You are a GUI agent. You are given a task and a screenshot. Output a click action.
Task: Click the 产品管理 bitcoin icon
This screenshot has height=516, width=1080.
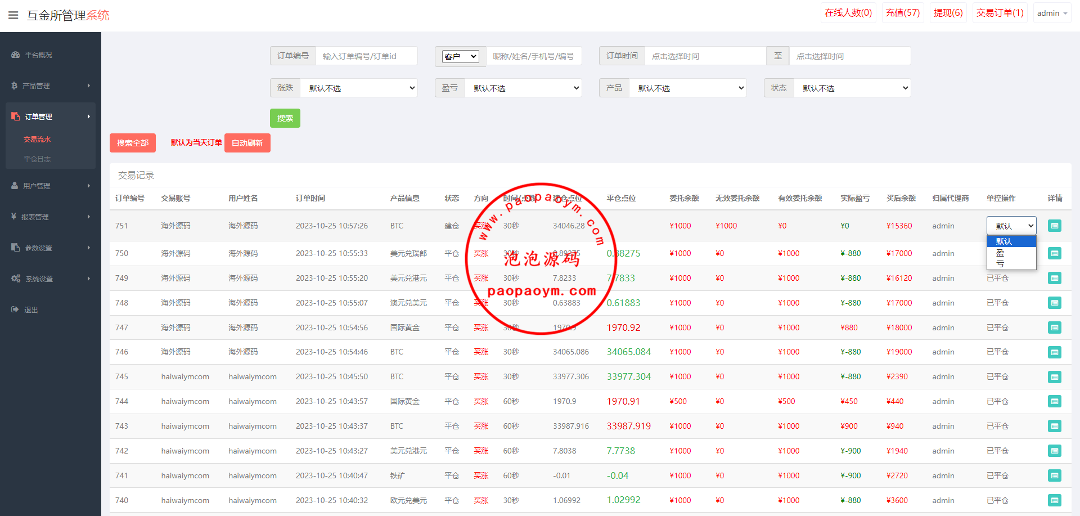pos(14,86)
